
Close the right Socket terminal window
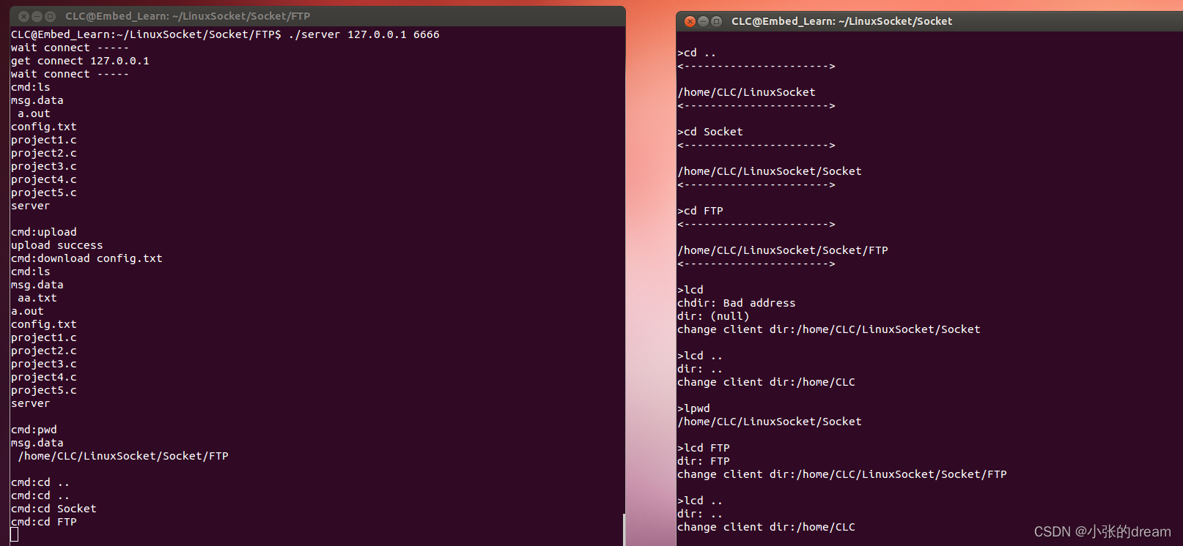click(690, 21)
